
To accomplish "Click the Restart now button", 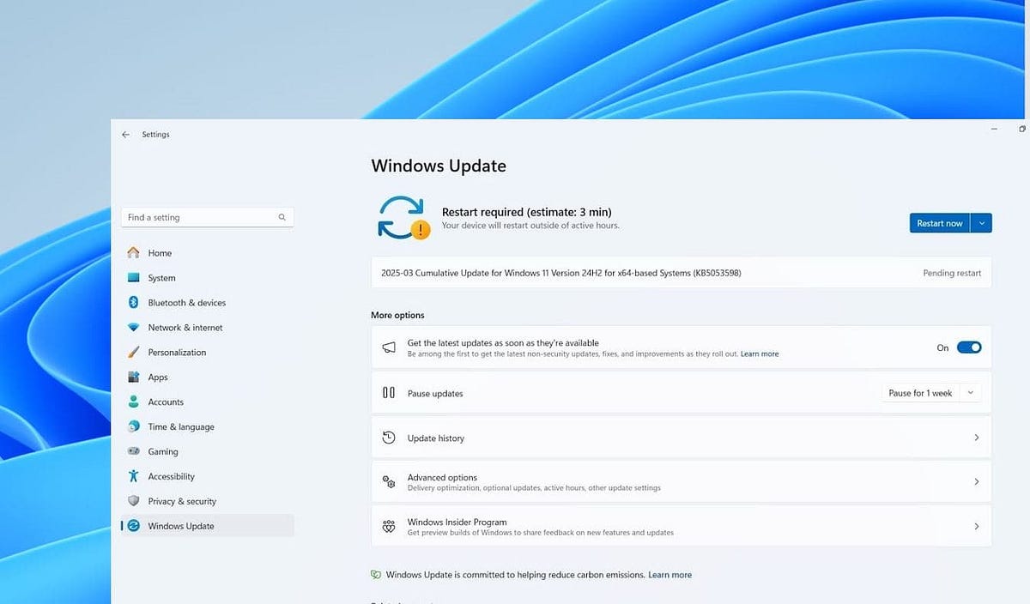I will click(x=940, y=223).
